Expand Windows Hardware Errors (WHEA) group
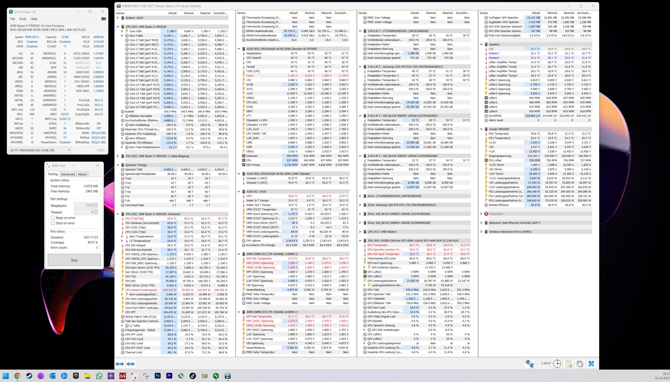670x382 pixels. pyautogui.click(x=481, y=232)
